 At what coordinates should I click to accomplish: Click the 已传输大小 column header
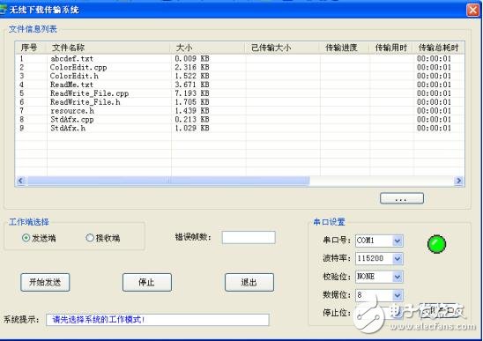tap(282, 48)
